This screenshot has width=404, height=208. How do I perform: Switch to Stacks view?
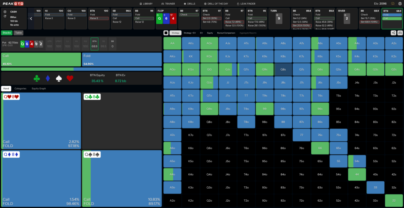coord(7,33)
